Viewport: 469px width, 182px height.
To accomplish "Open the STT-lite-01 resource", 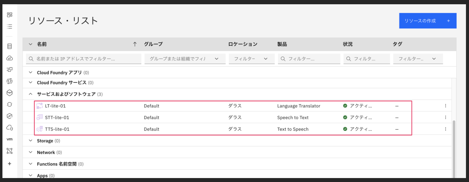I will [x=57, y=117].
